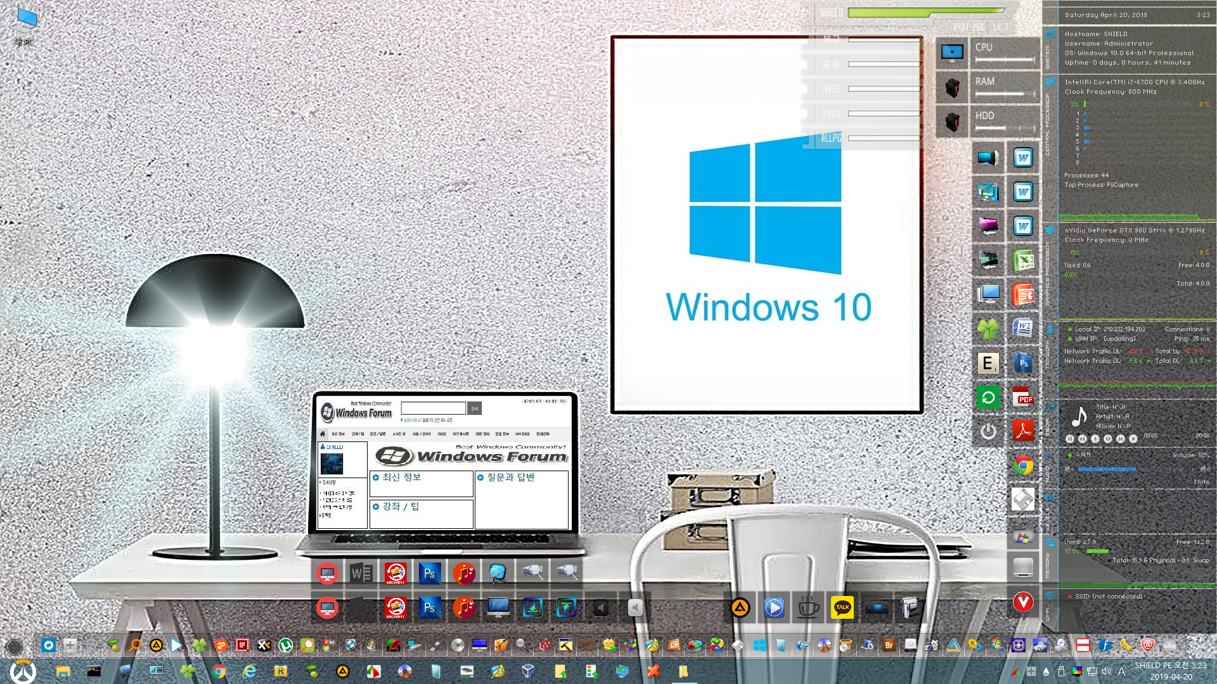The height and width of the screenshot is (684, 1217).
Task: Launch PowerPoint from the right dock
Action: click(1023, 294)
